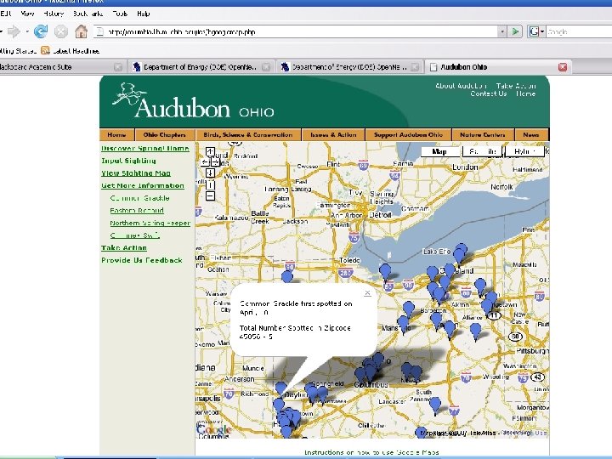Click the Firefox forward arrow
Screen dimensions: 612x459
14,31
